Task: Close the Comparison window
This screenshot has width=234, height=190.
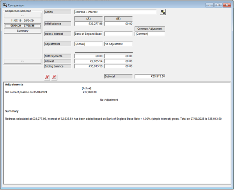Action: tap(227, 5)
